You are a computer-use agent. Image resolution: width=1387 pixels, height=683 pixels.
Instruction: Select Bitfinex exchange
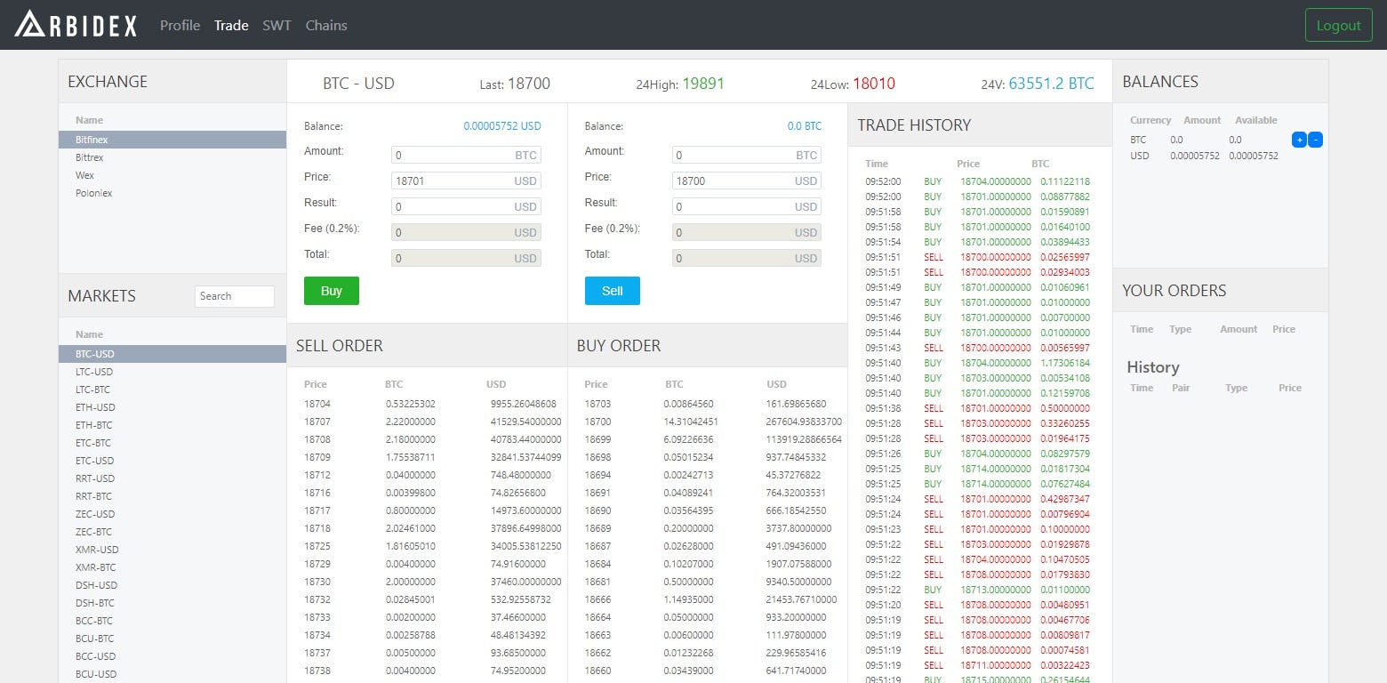(x=172, y=140)
